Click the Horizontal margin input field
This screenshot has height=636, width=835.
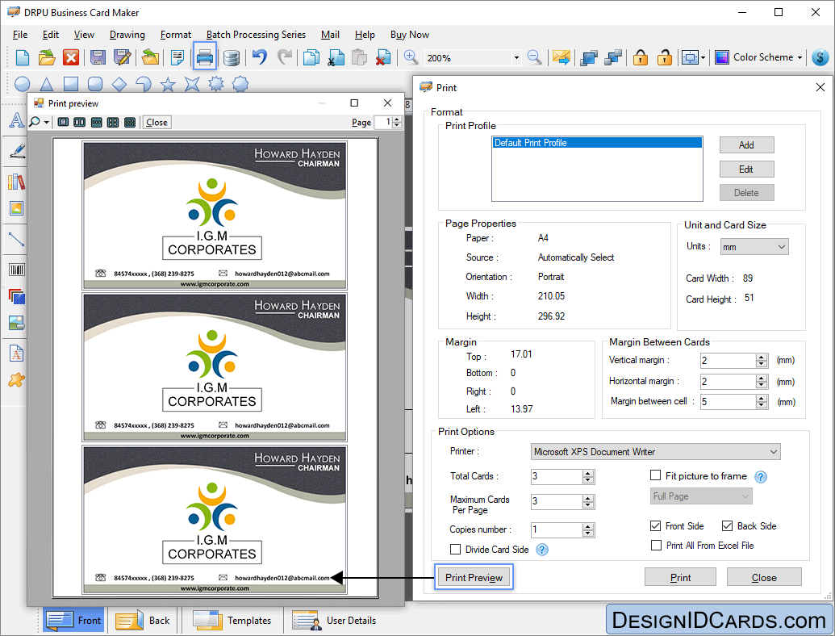(728, 382)
